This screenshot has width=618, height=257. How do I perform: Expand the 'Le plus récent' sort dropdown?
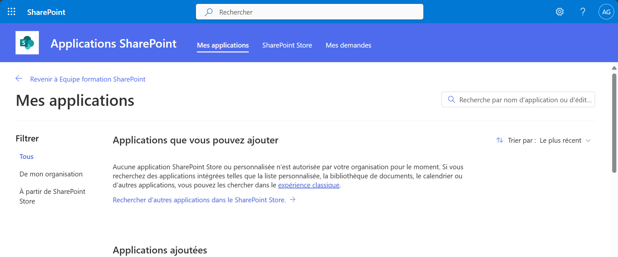pos(565,140)
